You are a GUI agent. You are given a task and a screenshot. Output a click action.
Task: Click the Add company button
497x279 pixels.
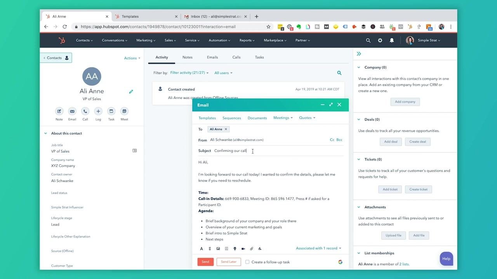click(x=405, y=102)
